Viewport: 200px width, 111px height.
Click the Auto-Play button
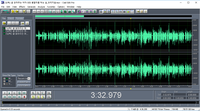(24, 82)
